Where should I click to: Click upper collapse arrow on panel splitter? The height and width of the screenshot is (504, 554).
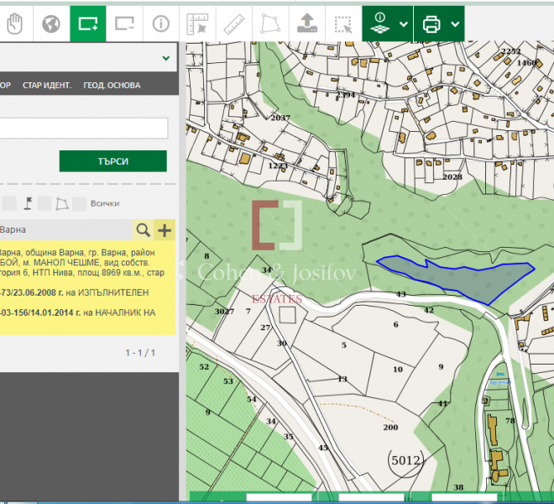coord(181,263)
